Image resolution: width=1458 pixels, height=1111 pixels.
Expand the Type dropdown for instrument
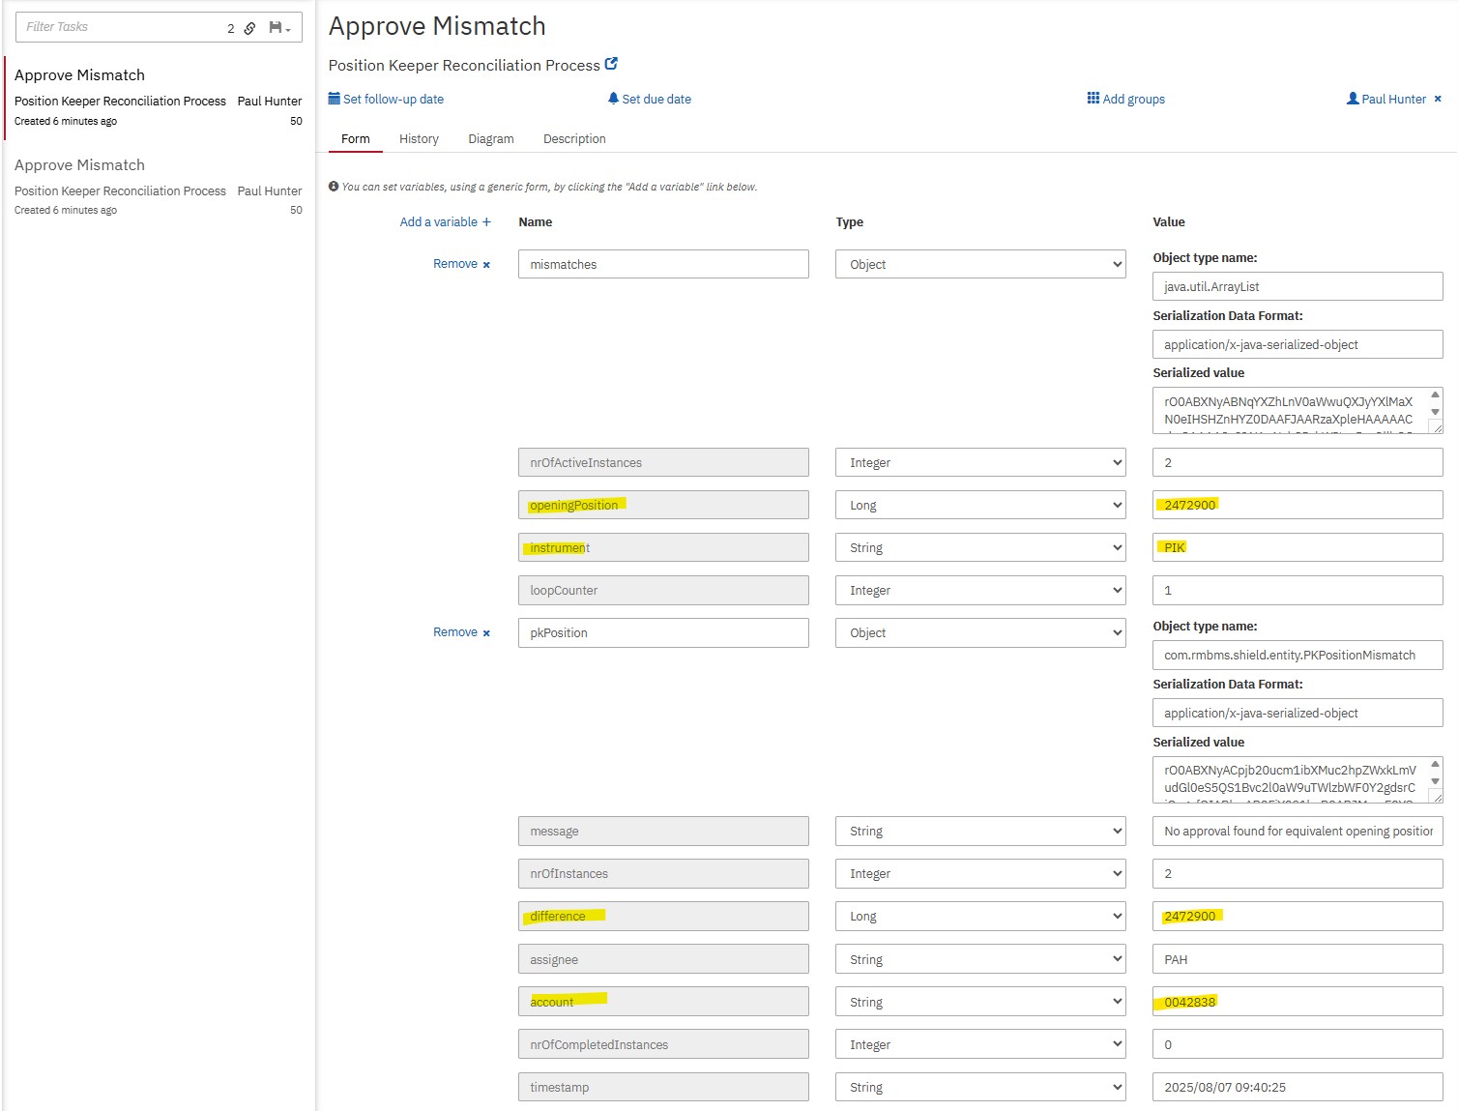980,547
